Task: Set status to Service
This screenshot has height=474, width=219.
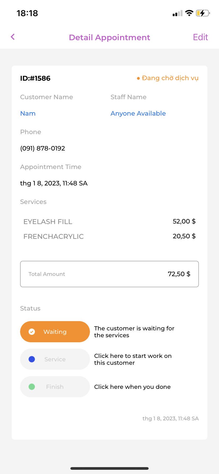Action: [x=55, y=359]
